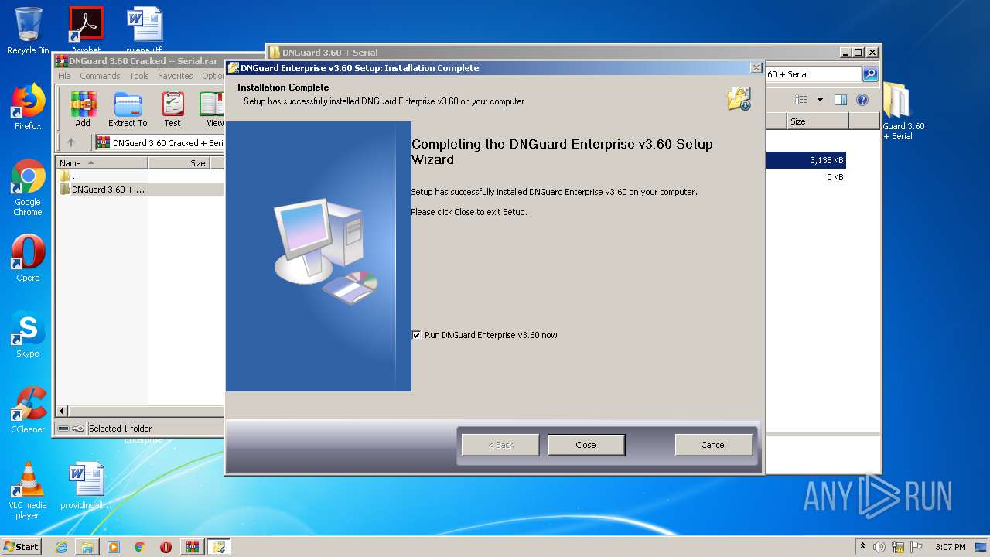
Task: Open Google Chrome desktop shortcut
Action: coord(28,188)
